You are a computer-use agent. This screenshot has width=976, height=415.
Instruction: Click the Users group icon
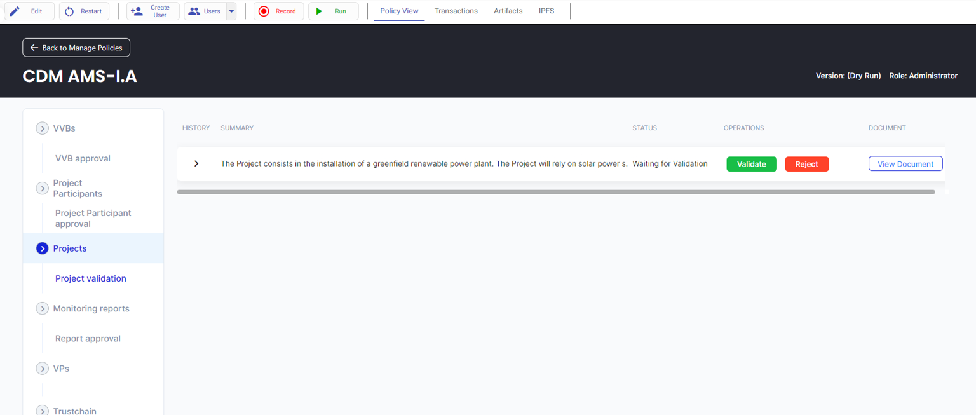pyautogui.click(x=194, y=11)
